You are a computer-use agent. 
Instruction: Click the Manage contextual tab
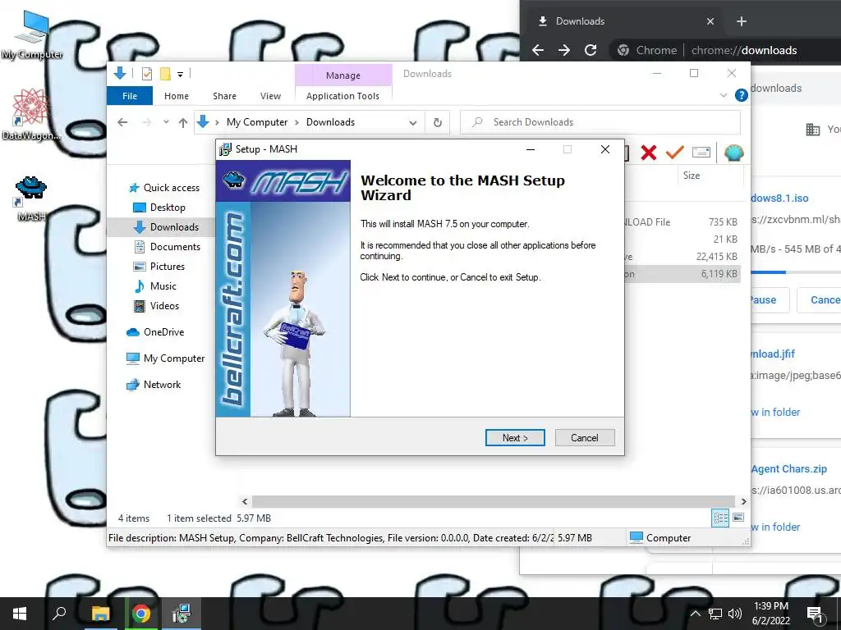pos(343,75)
